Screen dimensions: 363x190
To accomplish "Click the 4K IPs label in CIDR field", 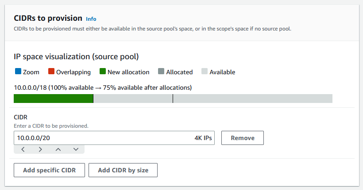I will coord(203,138).
